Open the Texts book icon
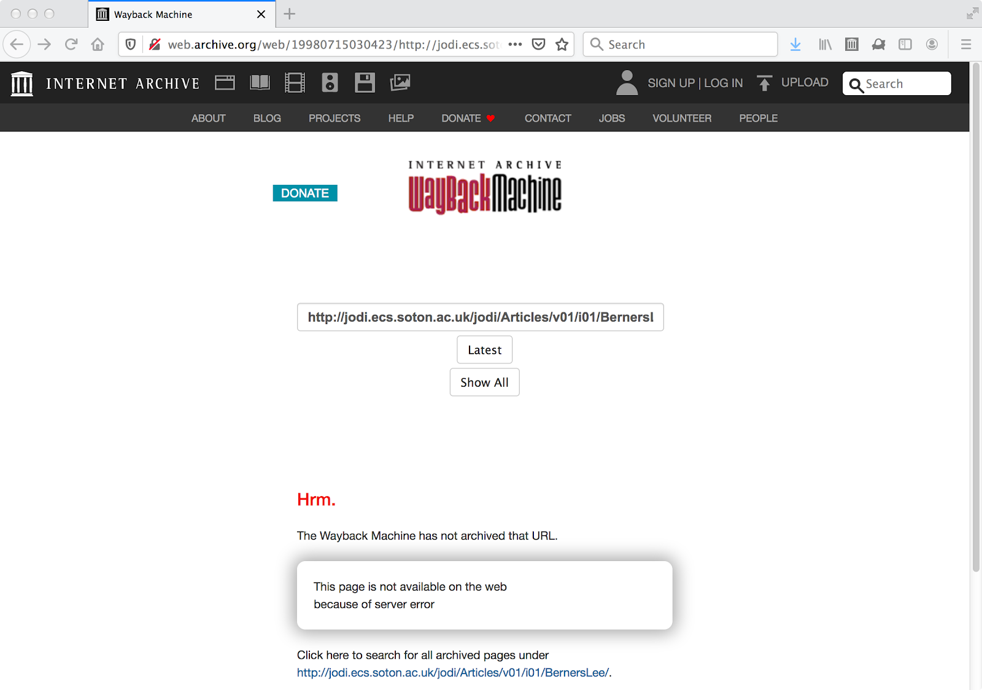 pyautogui.click(x=260, y=82)
